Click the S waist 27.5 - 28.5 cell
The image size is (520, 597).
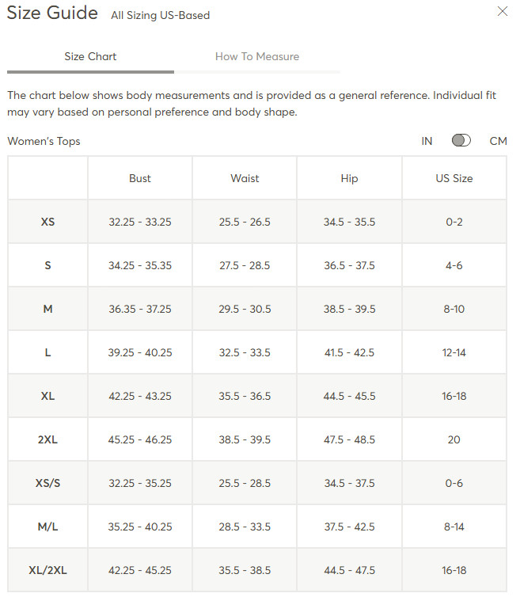click(x=245, y=265)
